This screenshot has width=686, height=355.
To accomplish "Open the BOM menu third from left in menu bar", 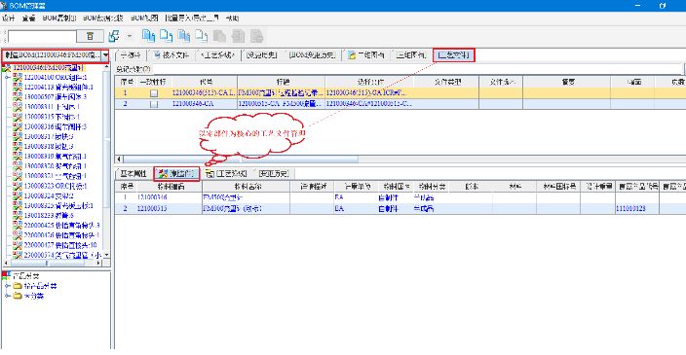I will click(x=59, y=18).
